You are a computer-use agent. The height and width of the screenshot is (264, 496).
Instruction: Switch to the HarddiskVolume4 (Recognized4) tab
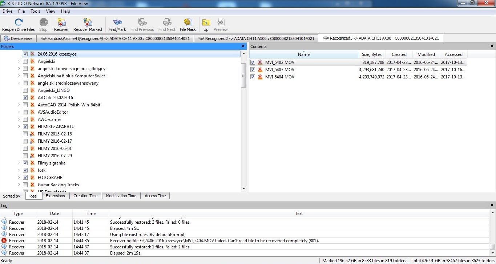click(115, 38)
